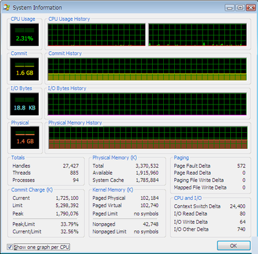Minimize the System Information window
This screenshot has height=254, width=258.
(x=230, y=8)
